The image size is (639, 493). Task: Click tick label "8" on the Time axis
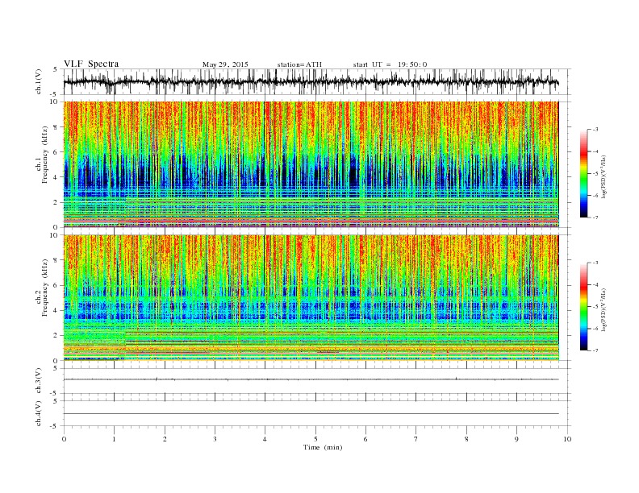coord(466,439)
